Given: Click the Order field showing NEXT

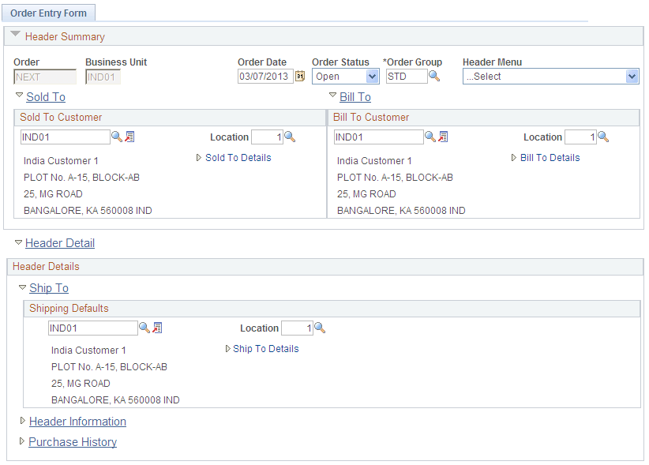Looking at the screenshot, I should coord(45,77).
